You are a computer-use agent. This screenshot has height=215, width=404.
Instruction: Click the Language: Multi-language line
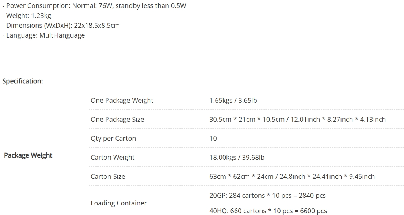pyautogui.click(x=43, y=35)
